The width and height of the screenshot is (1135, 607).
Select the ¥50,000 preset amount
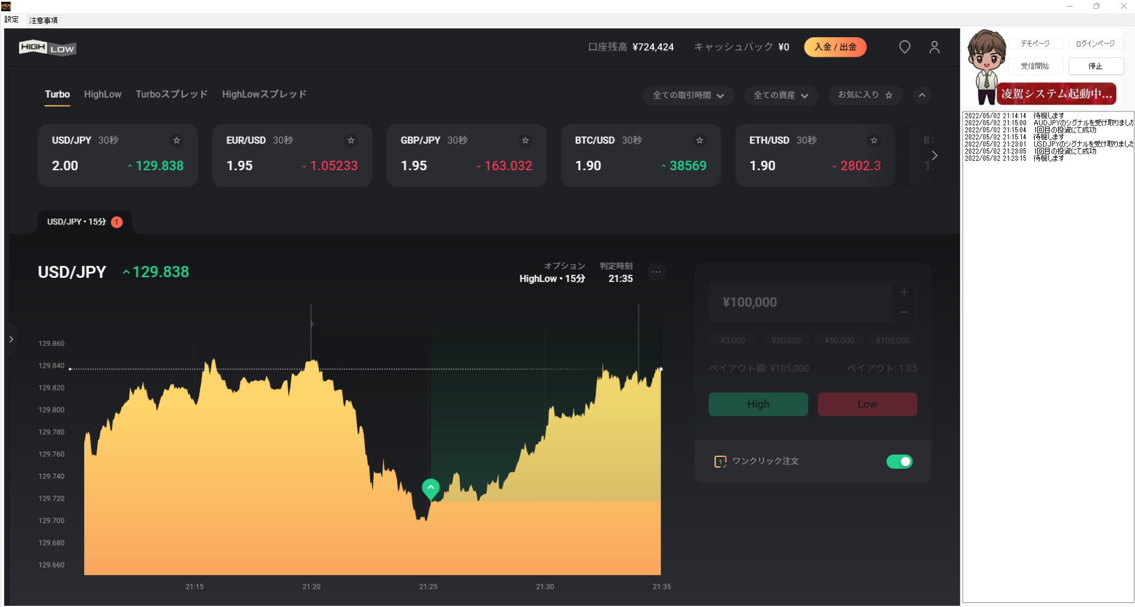point(839,341)
